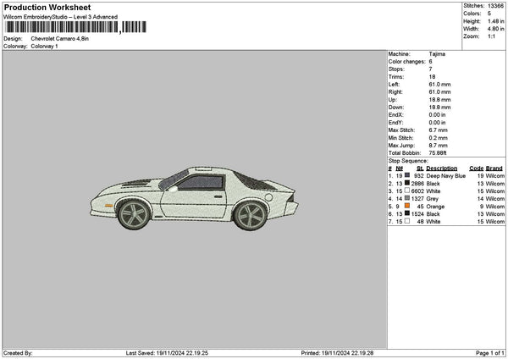Click the Black swatch in stop 6
Screen dimensions: 508x359
(x=407, y=213)
